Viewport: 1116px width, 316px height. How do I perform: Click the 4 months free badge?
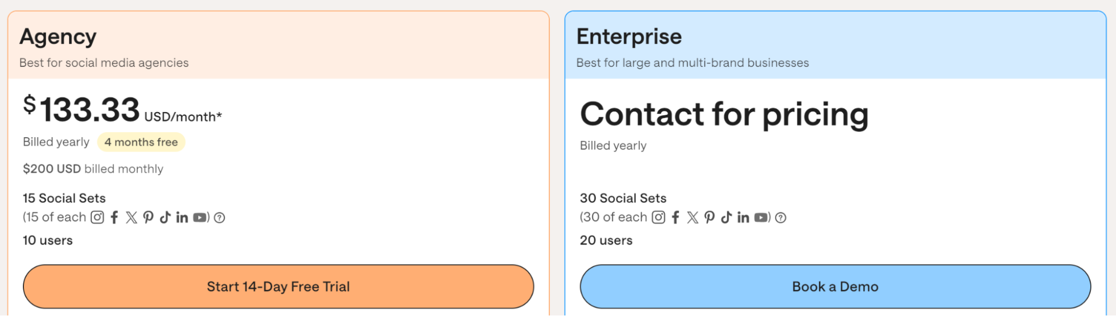coord(141,142)
